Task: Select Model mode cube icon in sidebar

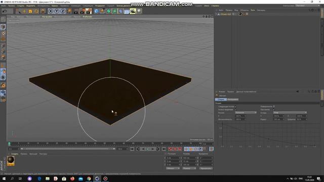Action: click(3, 27)
